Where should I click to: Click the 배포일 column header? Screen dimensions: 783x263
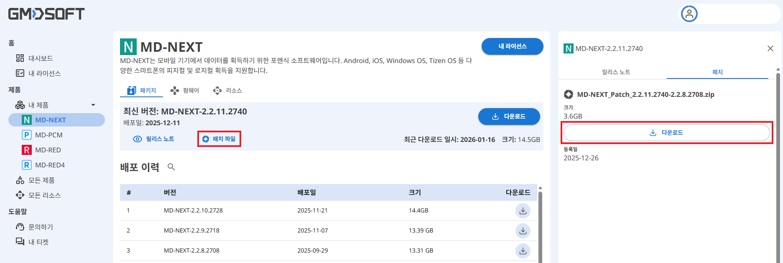click(x=306, y=192)
